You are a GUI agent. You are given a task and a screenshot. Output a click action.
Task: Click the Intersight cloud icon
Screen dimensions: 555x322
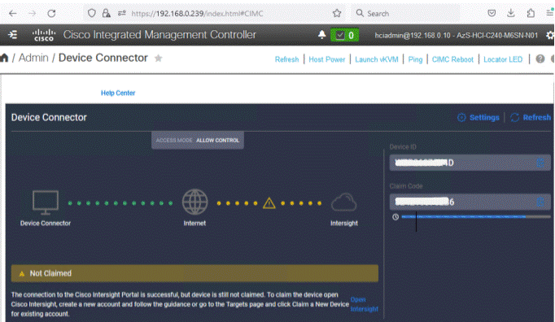(x=343, y=202)
